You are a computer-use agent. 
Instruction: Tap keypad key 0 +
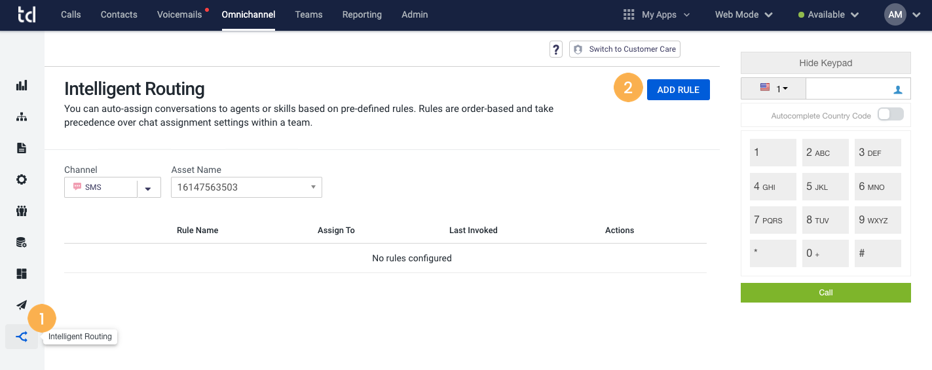(826, 253)
